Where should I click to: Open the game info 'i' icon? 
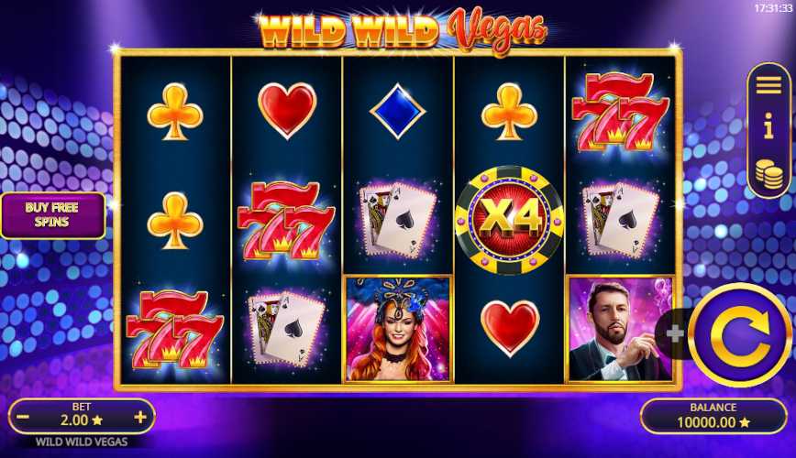769,125
